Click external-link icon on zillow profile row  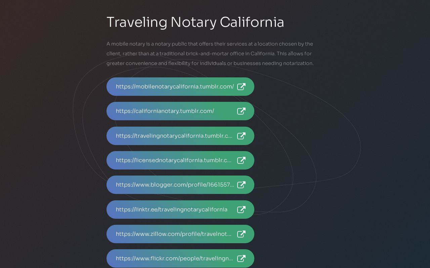[x=241, y=234]
